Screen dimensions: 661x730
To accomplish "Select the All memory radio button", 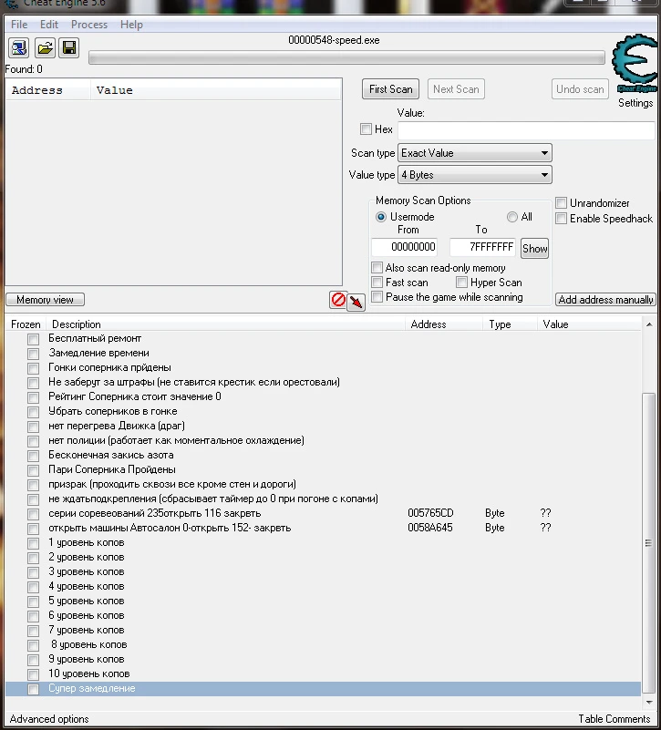I will pos(512,217).
